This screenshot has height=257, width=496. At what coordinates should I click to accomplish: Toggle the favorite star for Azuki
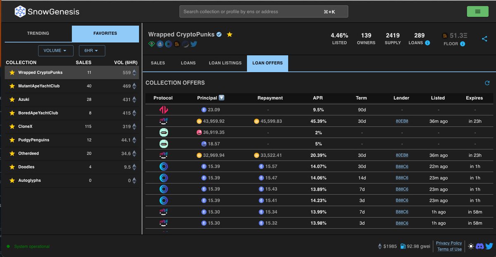pos(12,100)
